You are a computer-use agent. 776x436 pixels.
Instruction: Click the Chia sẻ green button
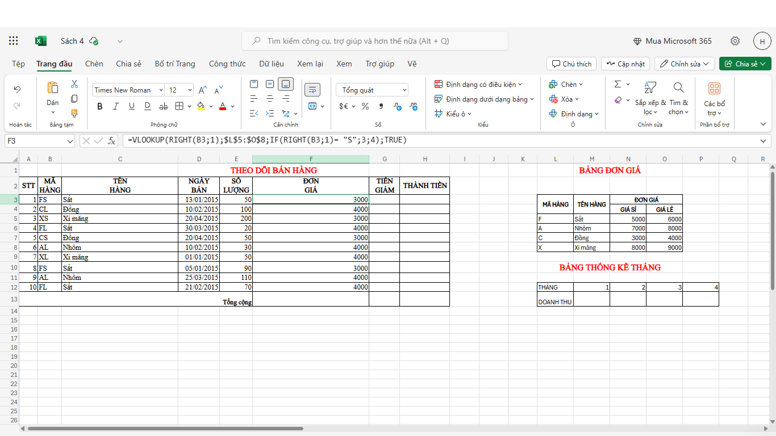(745, 64)
